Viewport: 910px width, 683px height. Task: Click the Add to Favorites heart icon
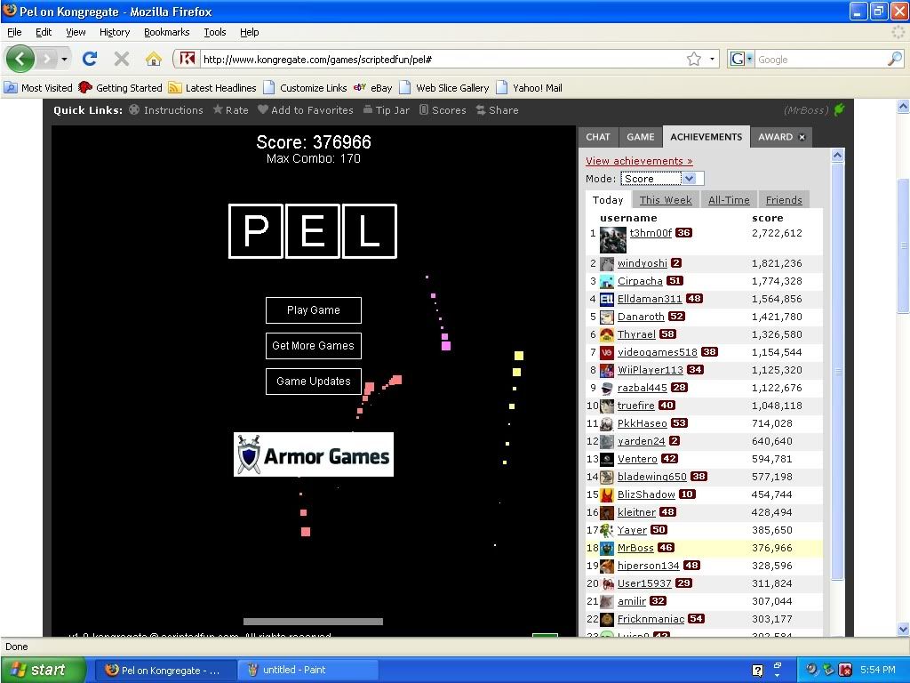263,109
